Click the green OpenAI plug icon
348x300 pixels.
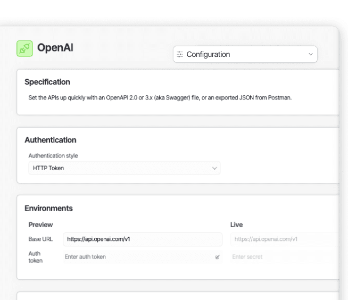tap(24, 48)
